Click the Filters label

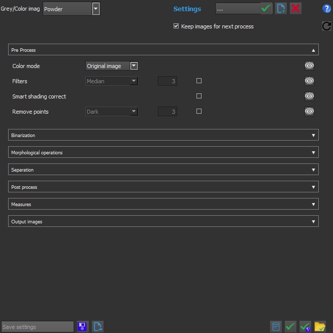(19, 81)
